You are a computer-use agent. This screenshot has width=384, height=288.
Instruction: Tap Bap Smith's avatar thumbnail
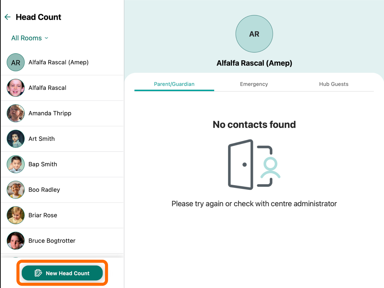[x=16, y=164]
